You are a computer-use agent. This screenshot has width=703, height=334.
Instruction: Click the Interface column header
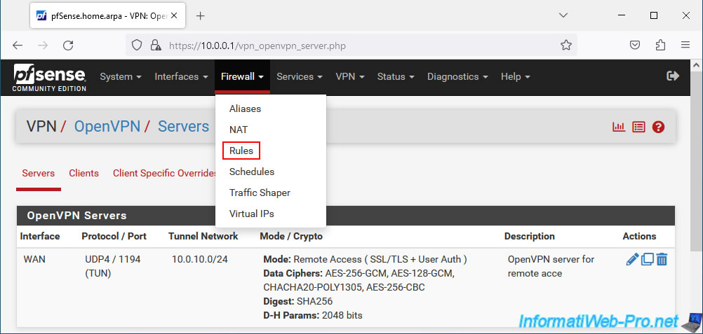pos(40,237)
